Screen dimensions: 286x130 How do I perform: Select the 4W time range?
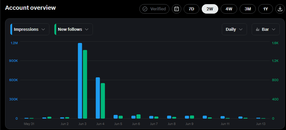pos(229,9)
